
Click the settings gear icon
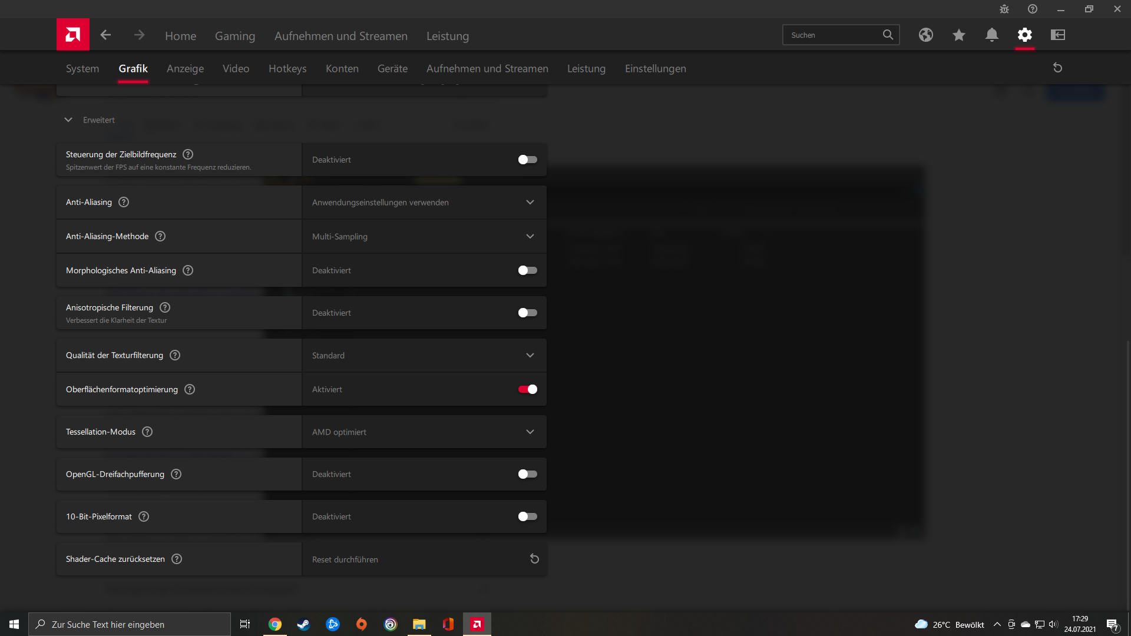tap(1024, 35)
